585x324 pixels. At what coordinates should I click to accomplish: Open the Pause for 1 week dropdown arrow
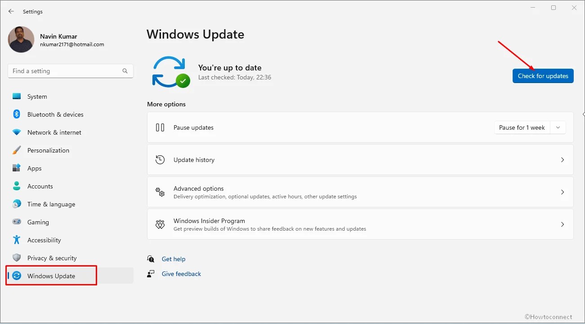coord(558,127)
